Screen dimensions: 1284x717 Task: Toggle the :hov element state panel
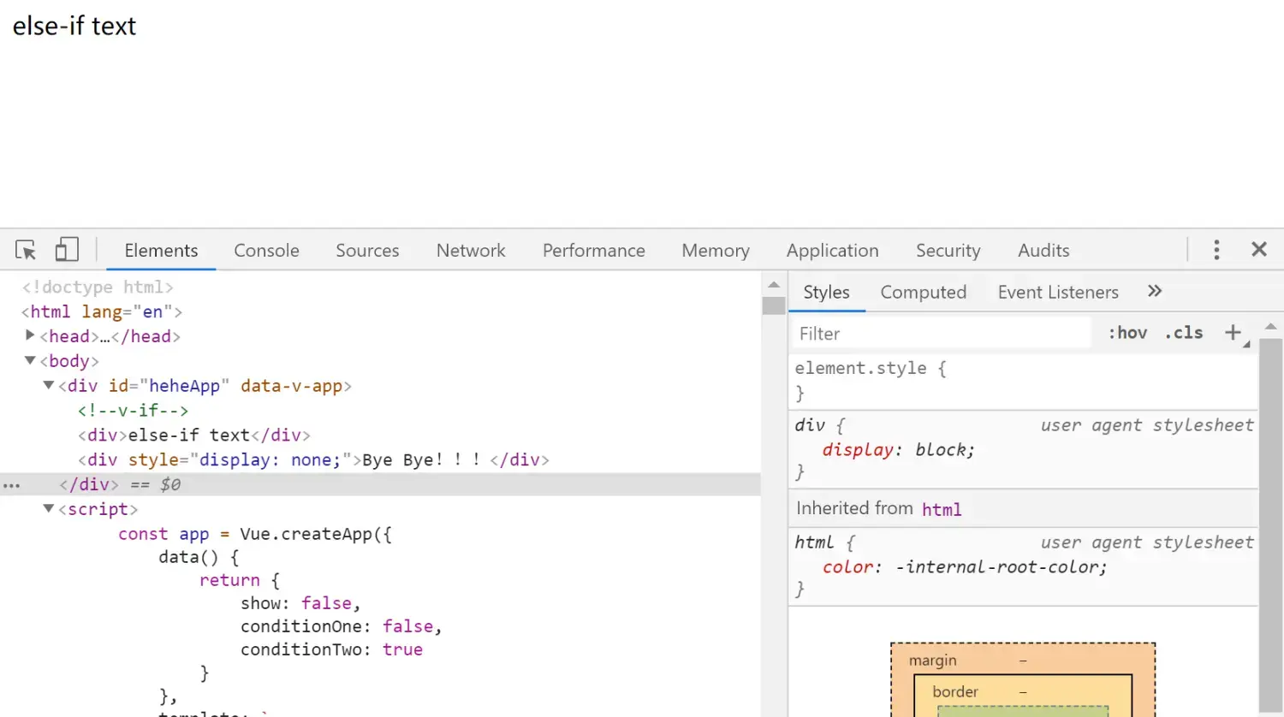(1127, 333)
